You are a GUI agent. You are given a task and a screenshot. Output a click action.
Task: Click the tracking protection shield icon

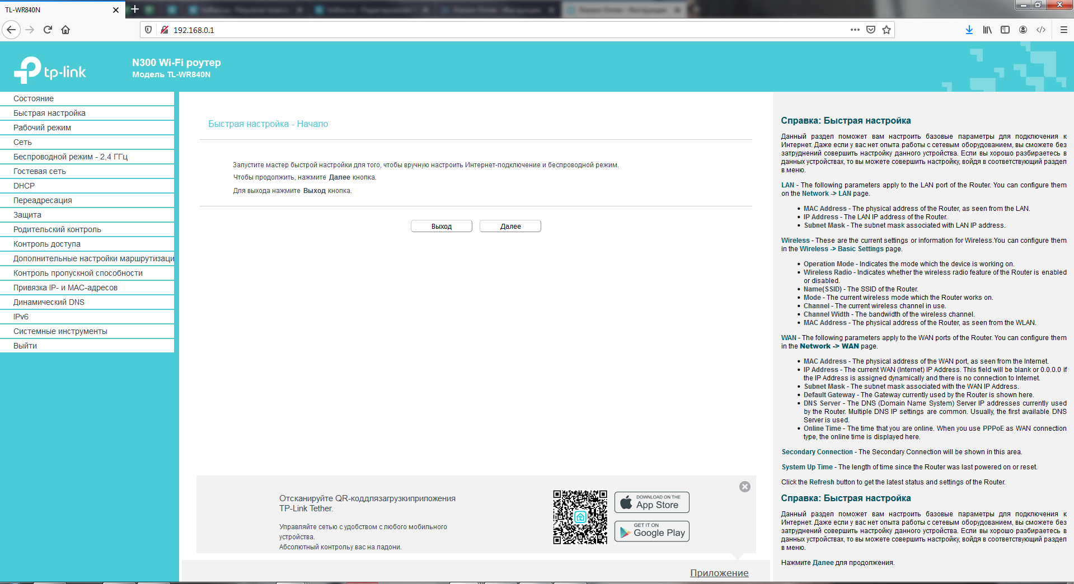pyautogui.click(x=148, y=30)
